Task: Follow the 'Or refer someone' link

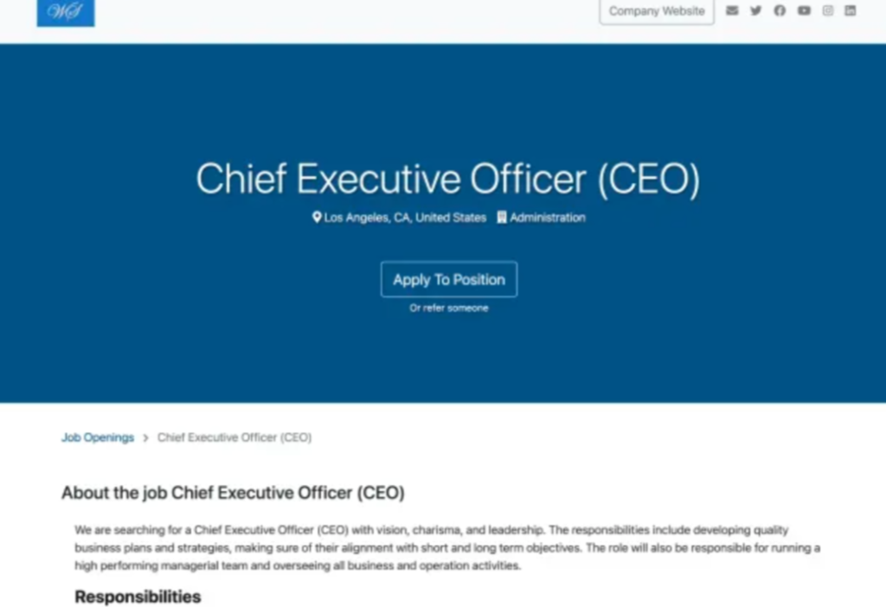Action: (x=449, y=309)
